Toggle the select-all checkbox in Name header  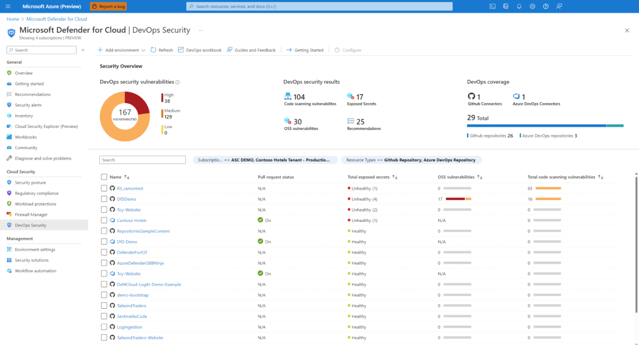[x=104, y=177]
